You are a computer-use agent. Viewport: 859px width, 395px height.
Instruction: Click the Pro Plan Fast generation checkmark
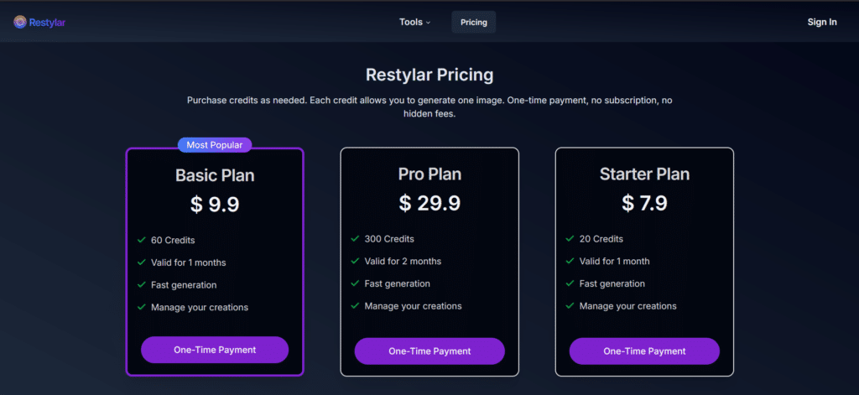coord(355,283)
